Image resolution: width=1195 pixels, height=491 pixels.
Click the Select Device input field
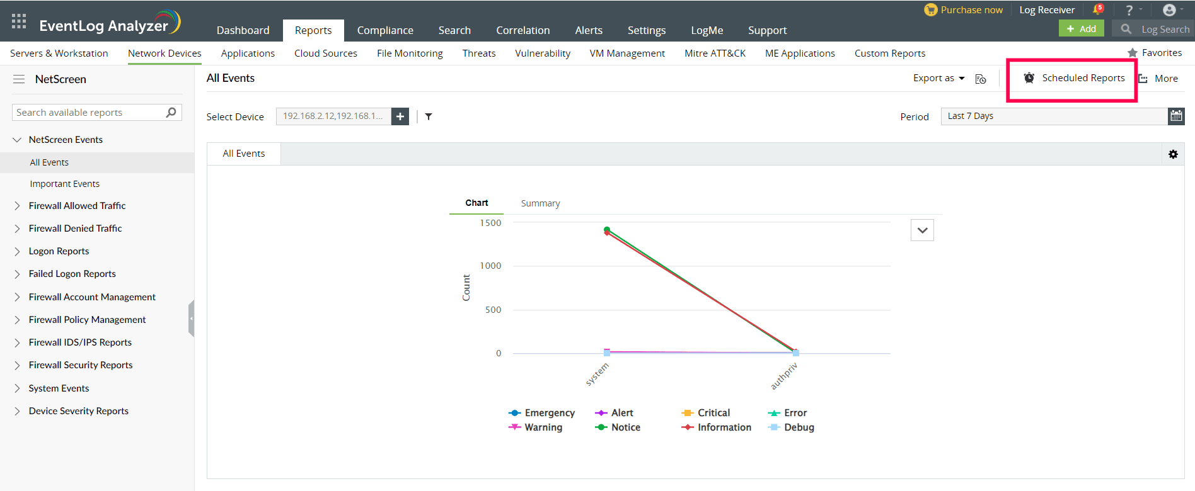point(333,116)
